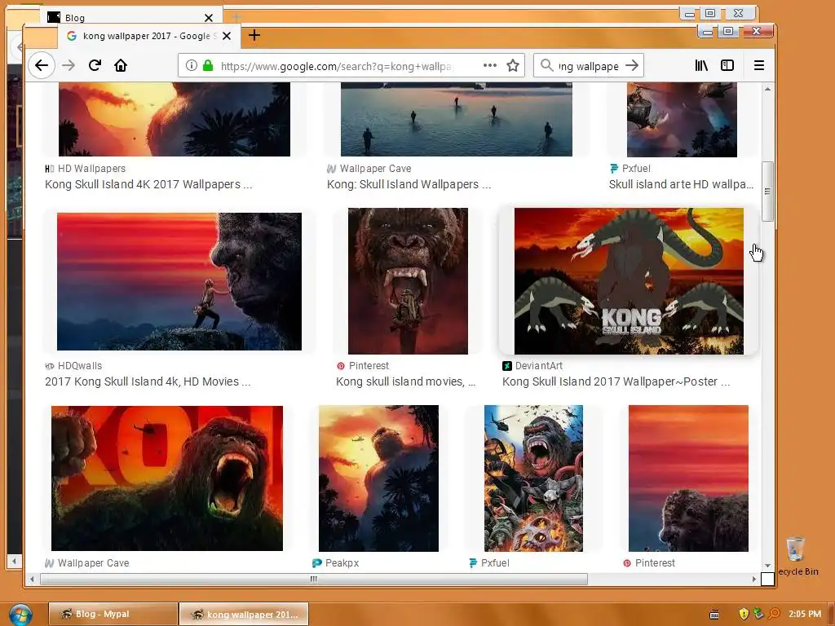835x626 pixels.
Task: Open the Pxfuel helicopter artwork thumbnail
Action: click(x=683, y=120)
